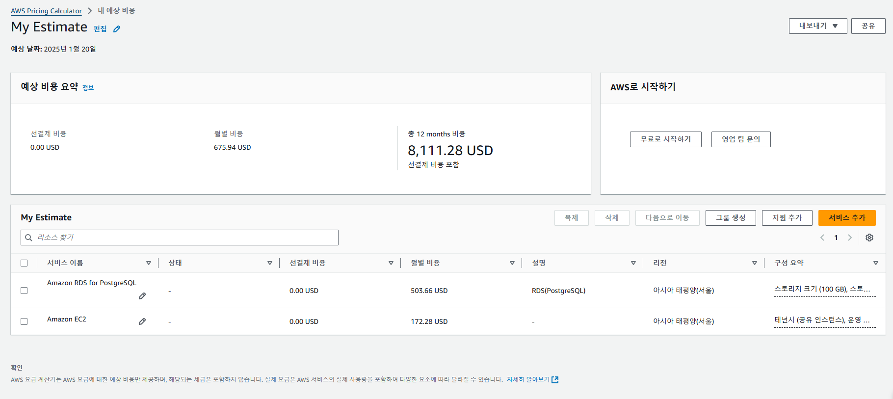The image size is (893, 399).
Task: Click the 172.28 USD cell in EC2 row
Action: point(429,321)
